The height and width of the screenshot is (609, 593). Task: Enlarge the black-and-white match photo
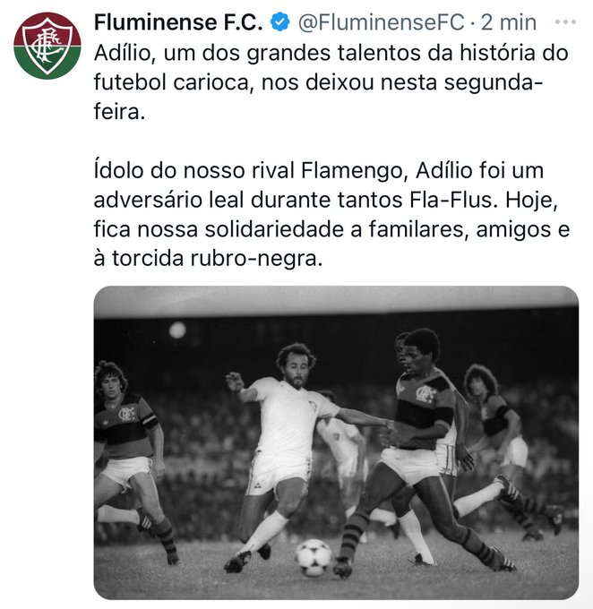click(x=336, y=442)
